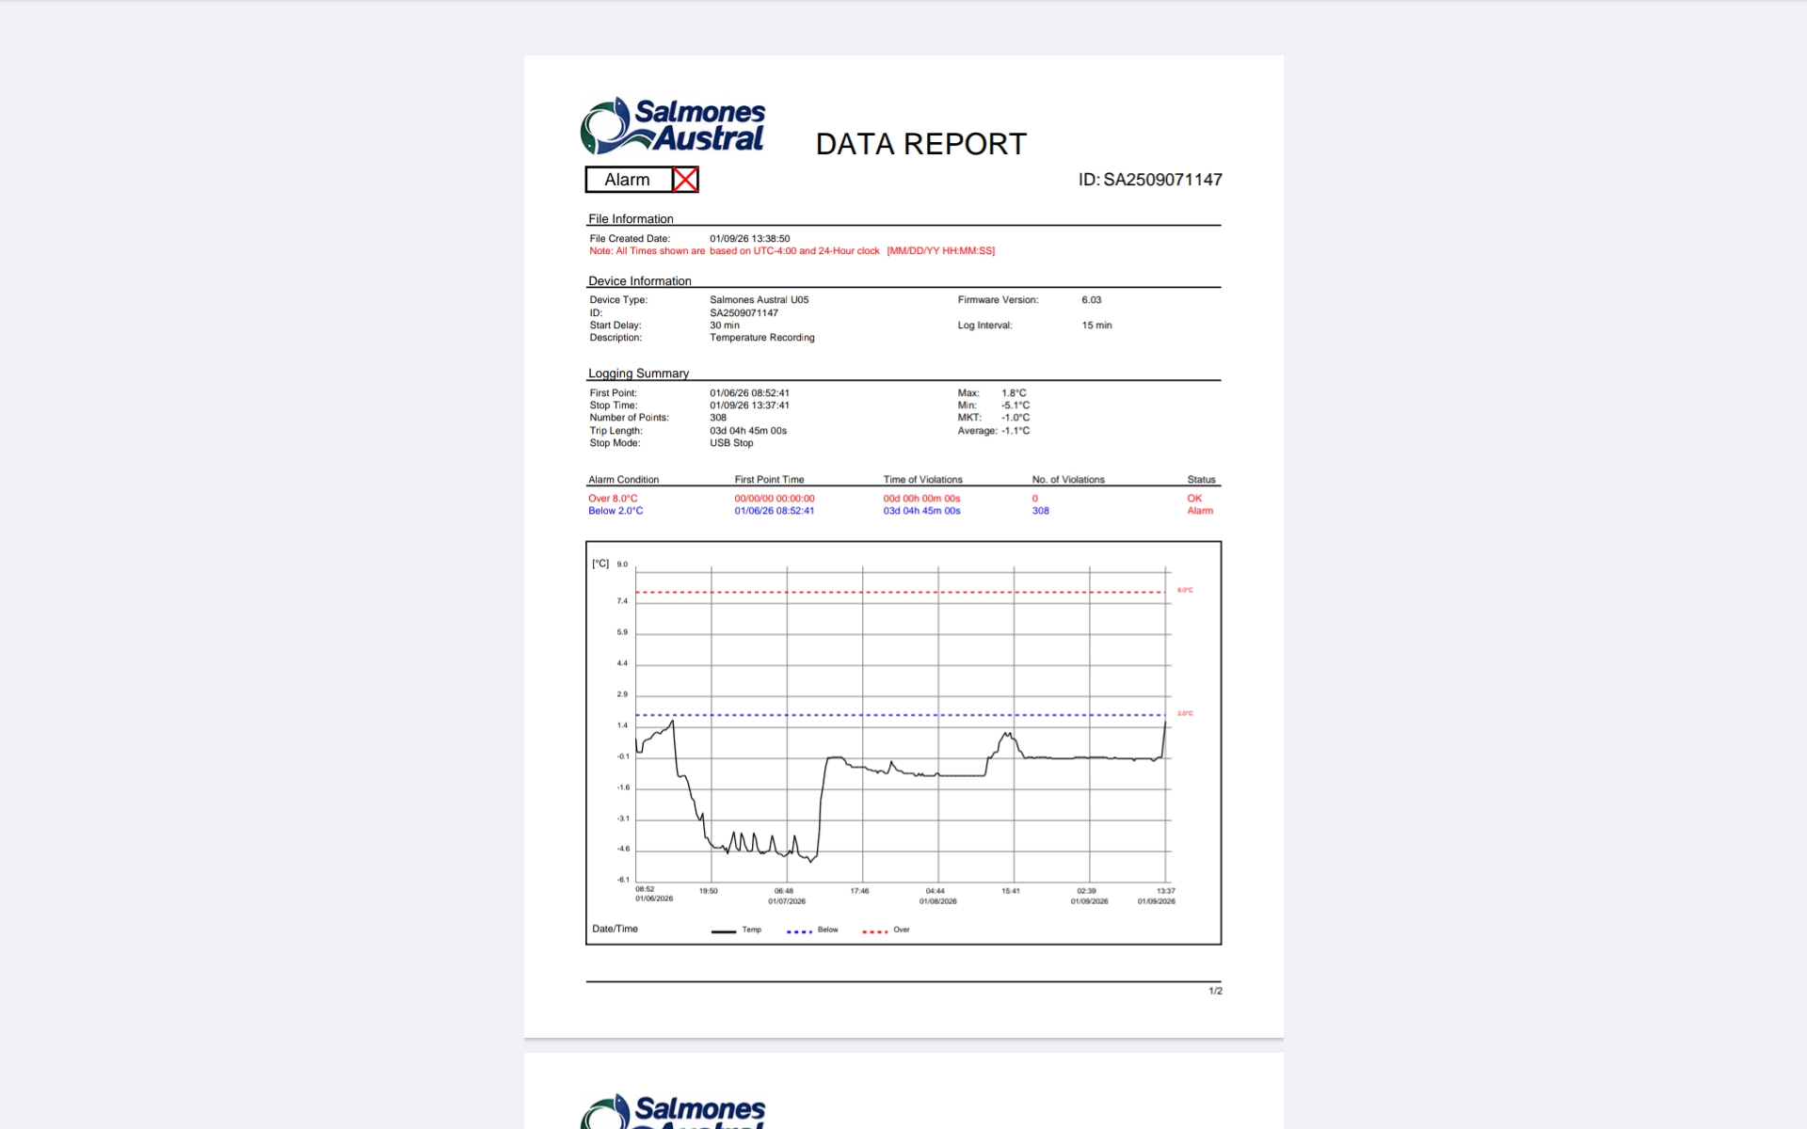This screenshot has height=1129, width=1807.
Task: Click the 1/2 page number
Action: (1215, 991)
